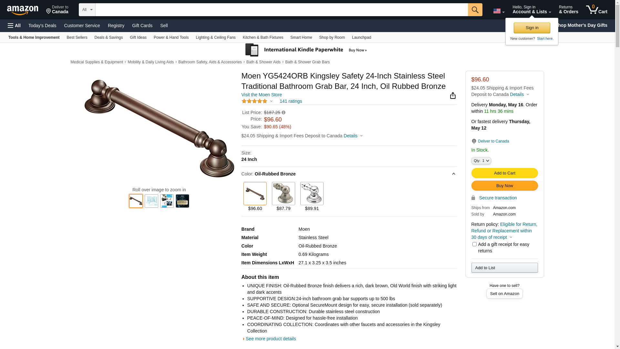The height and width of the screenshot is (349, 620).
Task: Click the list price info icon
Action: click(x=284, y=112)
